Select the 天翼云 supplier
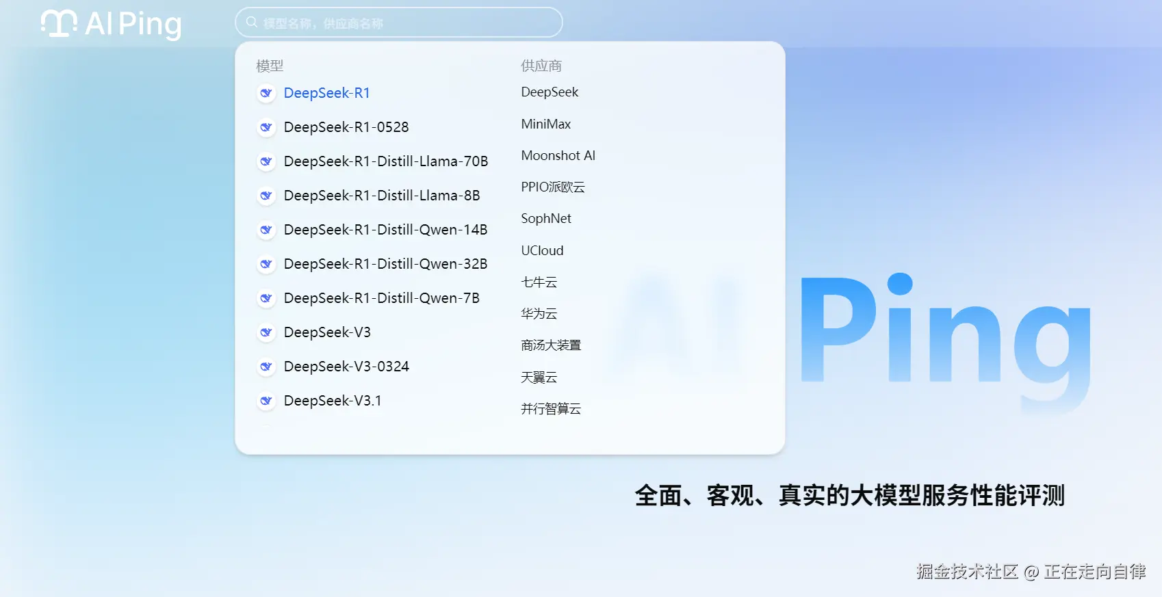 coord(539,377)
